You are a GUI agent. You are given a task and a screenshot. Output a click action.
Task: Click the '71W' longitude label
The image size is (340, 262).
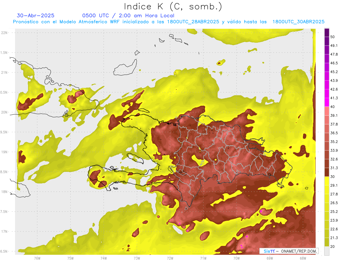coord(203,258)
